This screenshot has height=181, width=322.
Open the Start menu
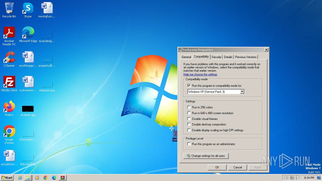pos(7,178)
